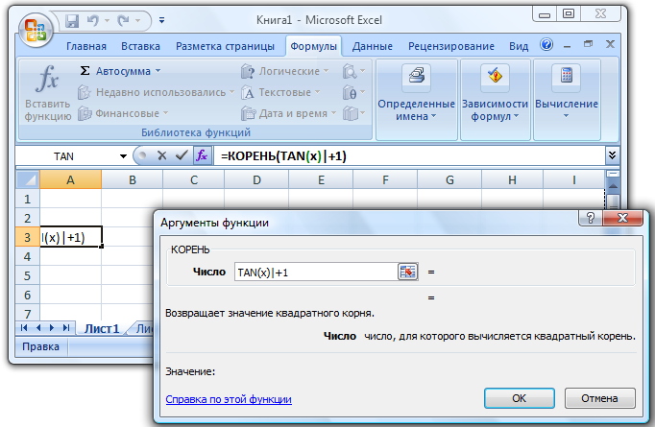Screen dimensions: 655x427
Task: Open other functions books icon
Action: [x=353, y=113]
